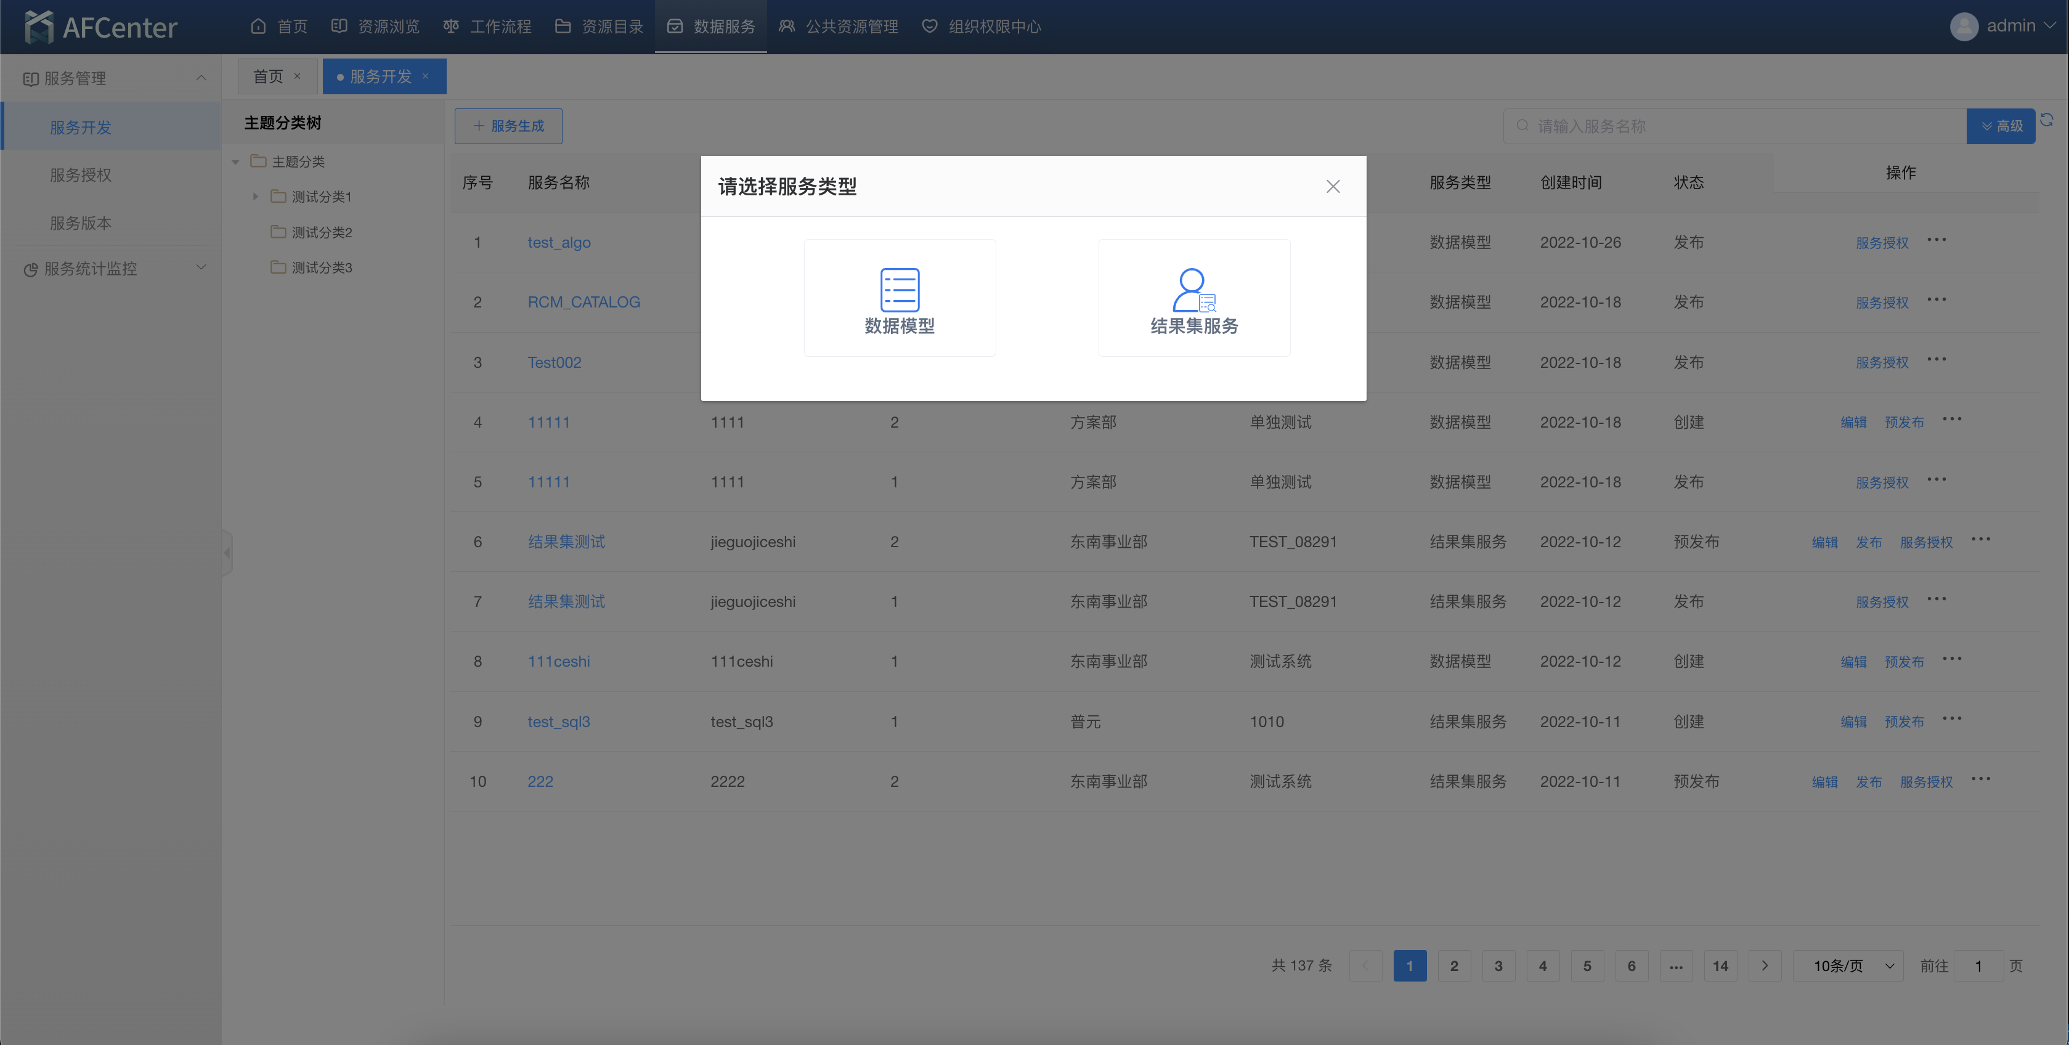
Task: Open the 资源浏览 navigation item
Action: coord(375,26)
